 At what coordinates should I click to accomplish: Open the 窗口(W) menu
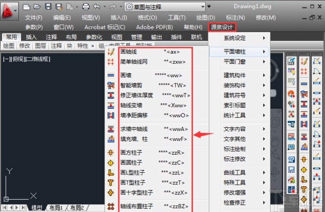[x=64, y=27]
